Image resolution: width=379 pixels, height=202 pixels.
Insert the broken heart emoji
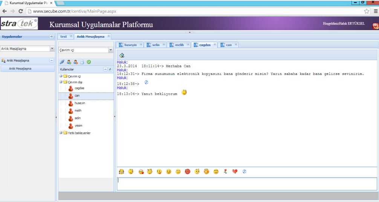tap(235, 172)
